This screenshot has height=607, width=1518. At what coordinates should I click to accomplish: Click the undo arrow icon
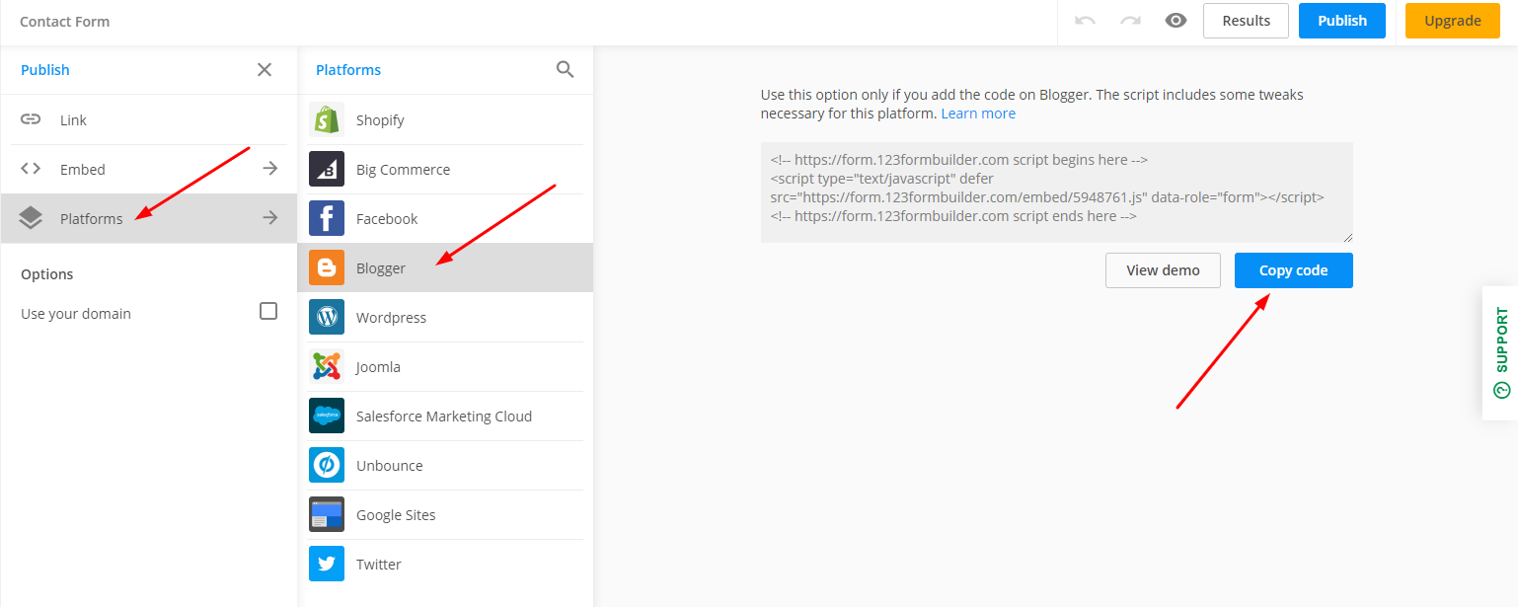[1084, 20]
